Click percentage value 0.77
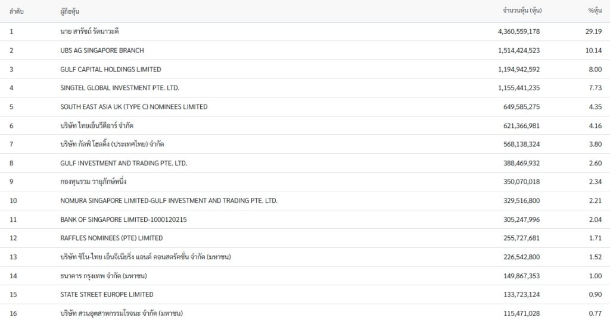The width and height of the screenshot is (610, 321). (x=595, y=313)
